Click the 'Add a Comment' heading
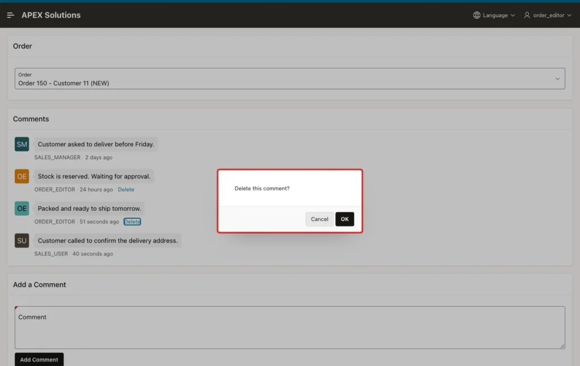 39,284
